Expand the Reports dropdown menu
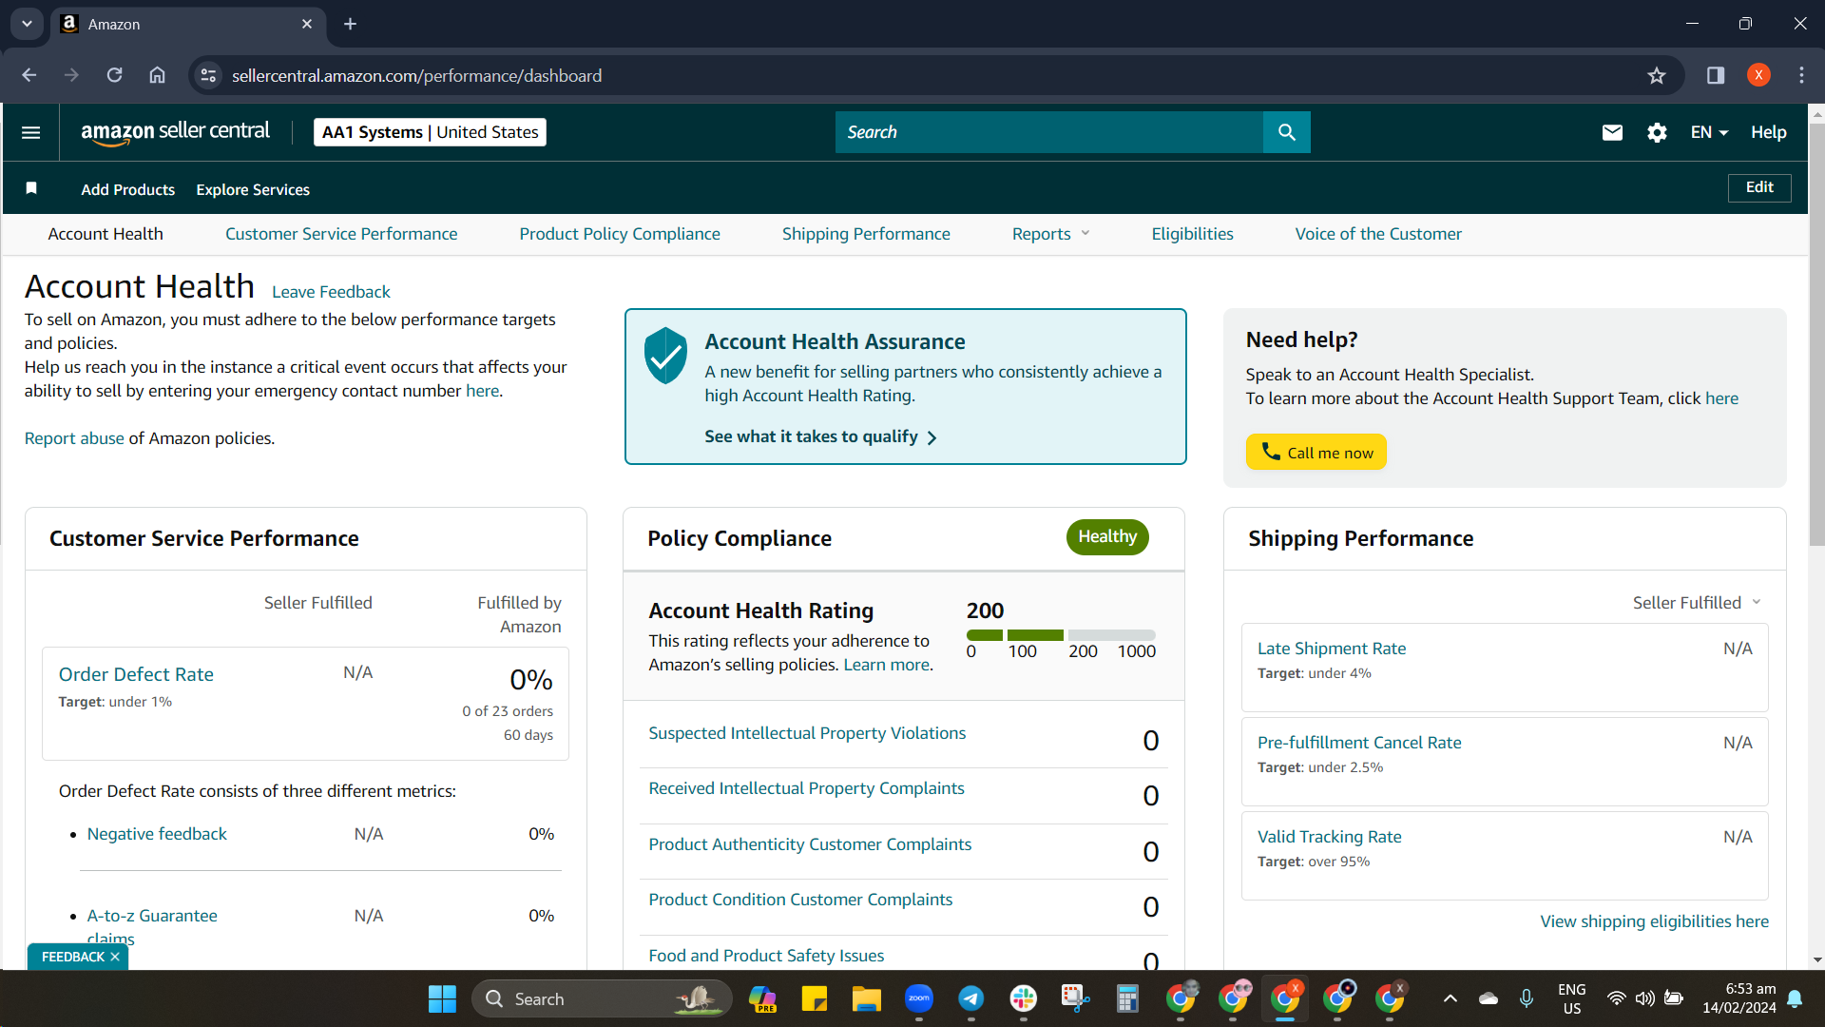 click(1050, 234)
